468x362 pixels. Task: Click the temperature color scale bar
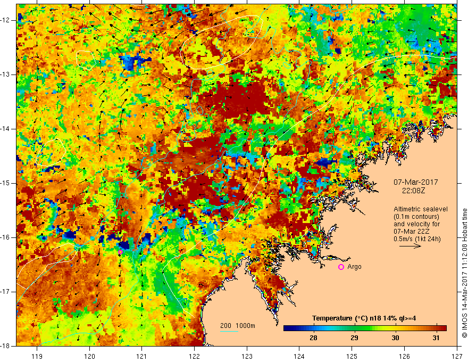tap(365, 328)
